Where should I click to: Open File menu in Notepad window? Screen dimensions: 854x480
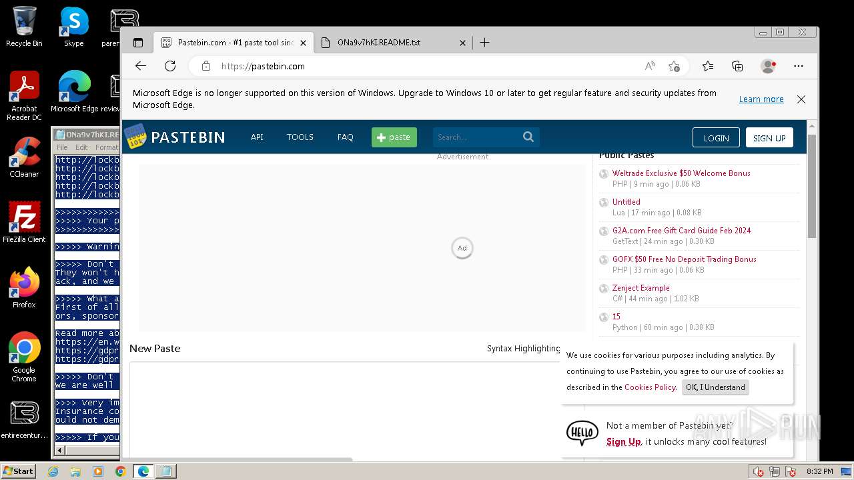point(62,147)
